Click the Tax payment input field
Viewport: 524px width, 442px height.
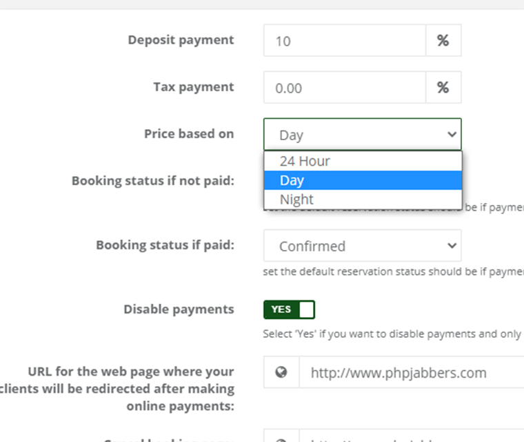click(x=345, y=88)
